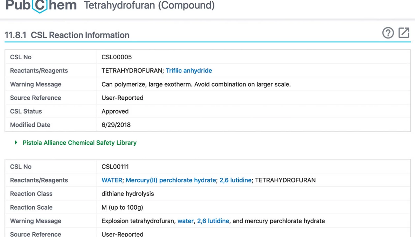415x237 pixels.
Task: Click the Tetrahydrofuran (Compound) page title
Action: [149, 6]
